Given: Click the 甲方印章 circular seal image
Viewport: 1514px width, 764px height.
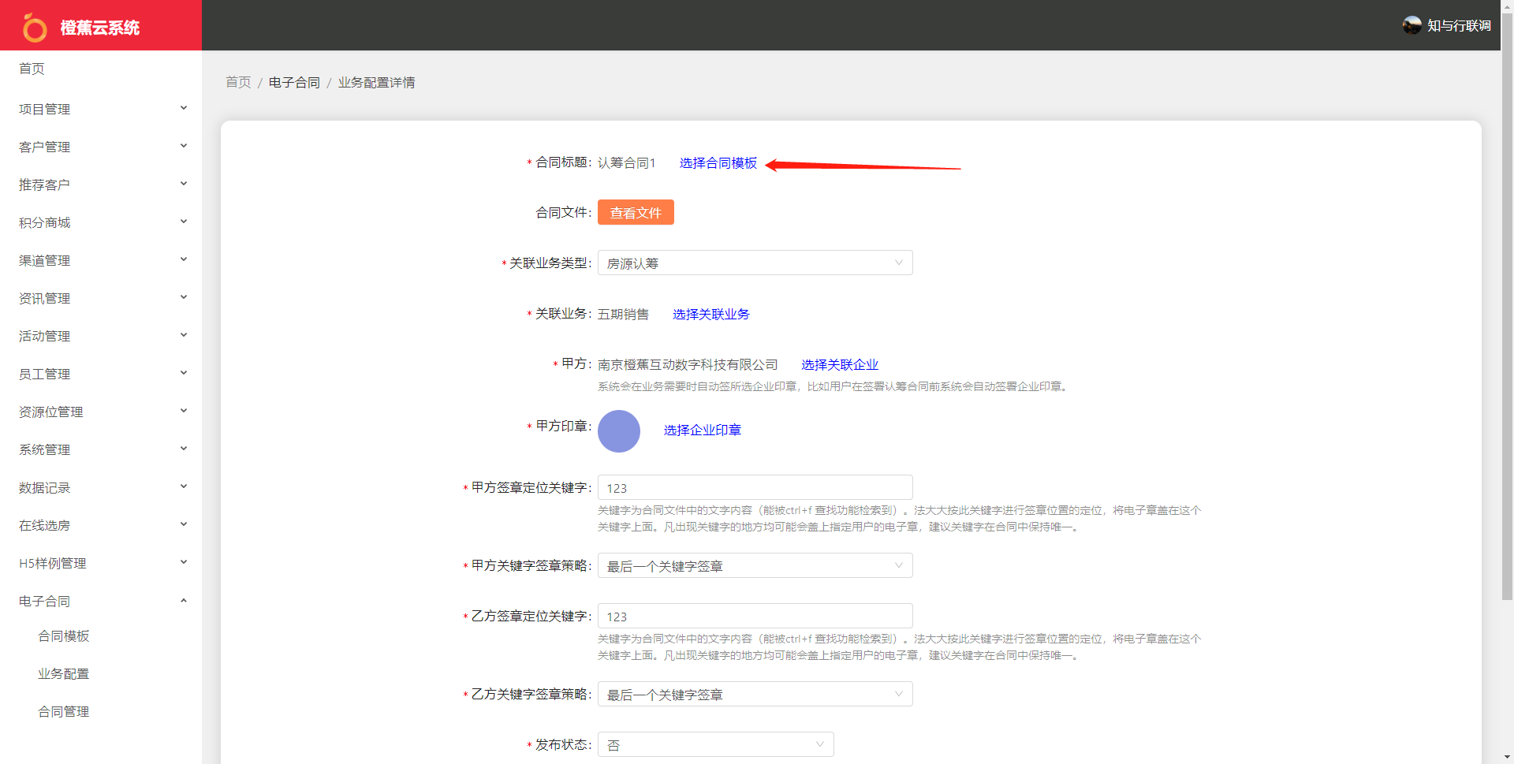Looking at the screenshot, I should point(619,430).
